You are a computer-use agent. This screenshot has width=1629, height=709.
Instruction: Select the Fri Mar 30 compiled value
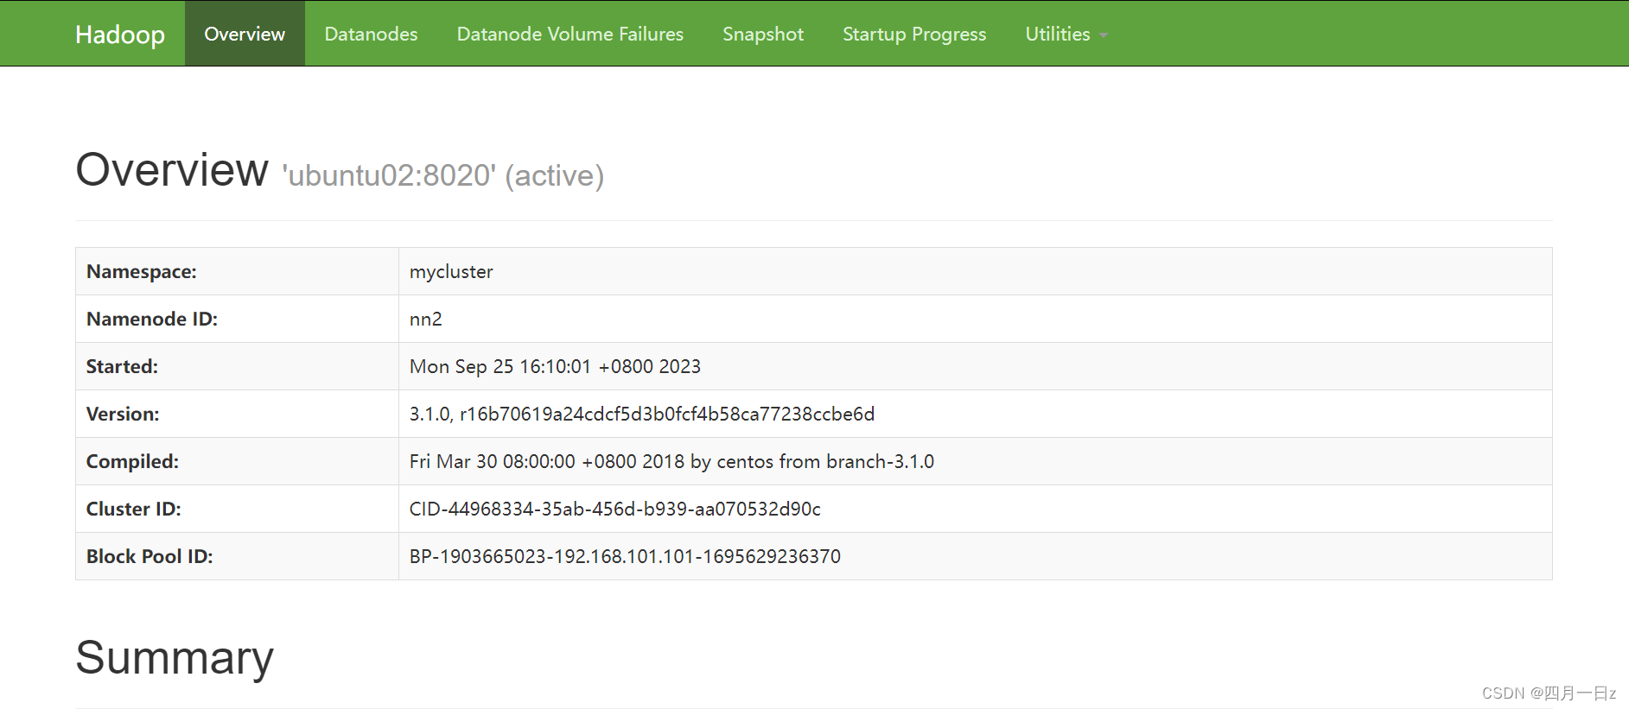[x=671, y=461]
